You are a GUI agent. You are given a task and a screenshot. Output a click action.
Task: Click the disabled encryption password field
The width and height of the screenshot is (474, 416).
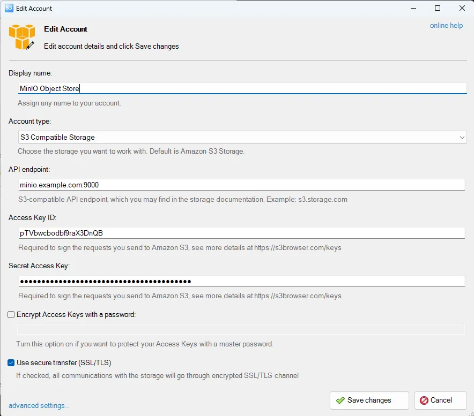[241, 329]
